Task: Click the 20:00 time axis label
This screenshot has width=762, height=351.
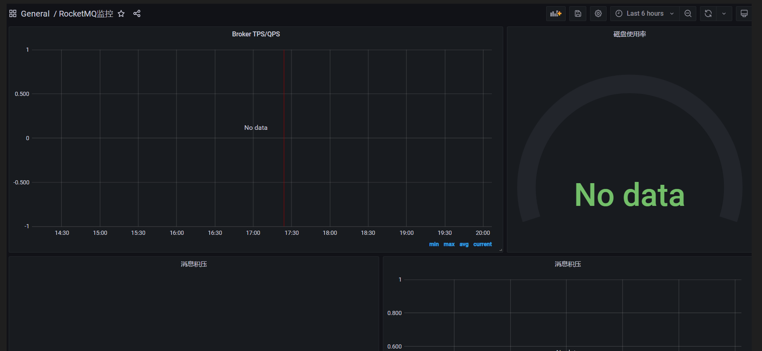Action: (x=483, y=233)
